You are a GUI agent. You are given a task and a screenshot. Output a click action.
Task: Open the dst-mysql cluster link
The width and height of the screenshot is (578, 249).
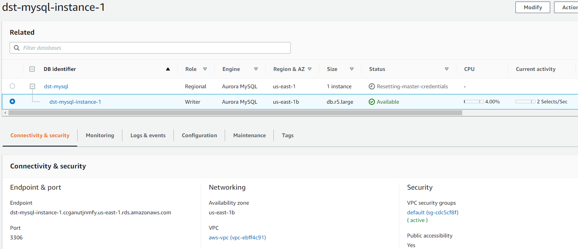(56, 86)
